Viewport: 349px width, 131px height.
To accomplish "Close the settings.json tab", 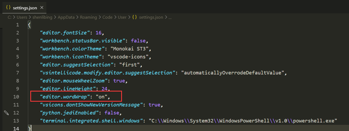I will pos(42,8).
